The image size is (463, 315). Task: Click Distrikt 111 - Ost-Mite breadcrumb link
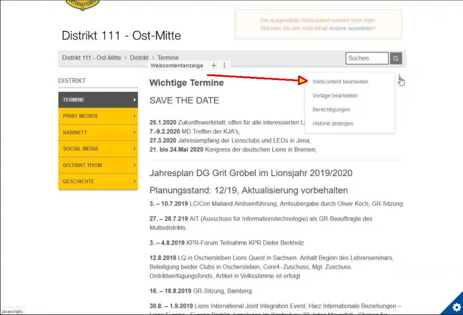(x=91, y=58)
